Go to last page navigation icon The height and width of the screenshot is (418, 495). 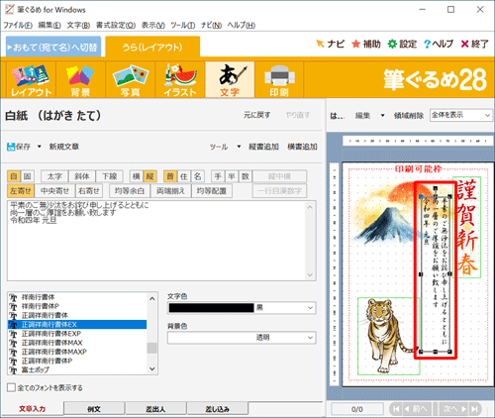(x=474, y=409)
